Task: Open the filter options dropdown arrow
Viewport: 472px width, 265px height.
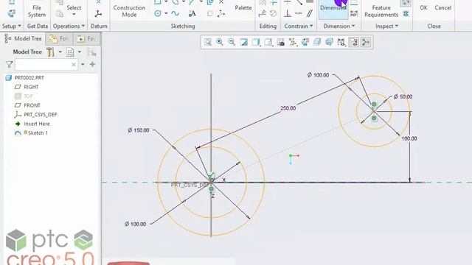Action: [x=83, y=64]
